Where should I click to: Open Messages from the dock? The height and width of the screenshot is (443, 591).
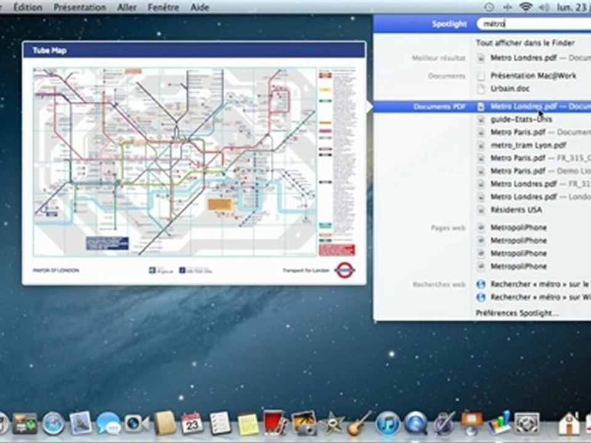point(108,423)
